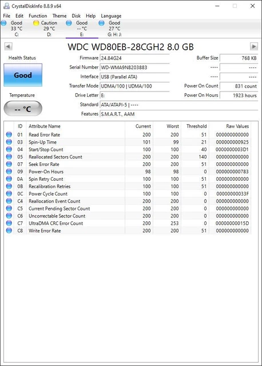Select the C: drive Good status orb
262x366 pixels.
4,23
